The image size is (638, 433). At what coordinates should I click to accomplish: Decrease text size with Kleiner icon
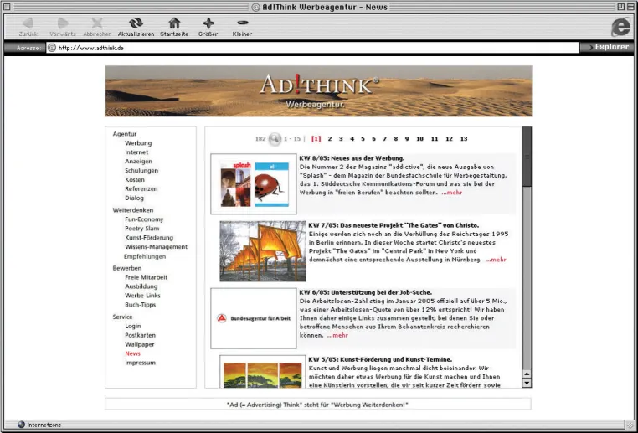point(243,23)
